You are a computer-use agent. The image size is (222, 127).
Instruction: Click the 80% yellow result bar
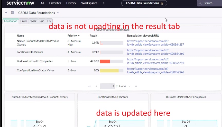109,71
